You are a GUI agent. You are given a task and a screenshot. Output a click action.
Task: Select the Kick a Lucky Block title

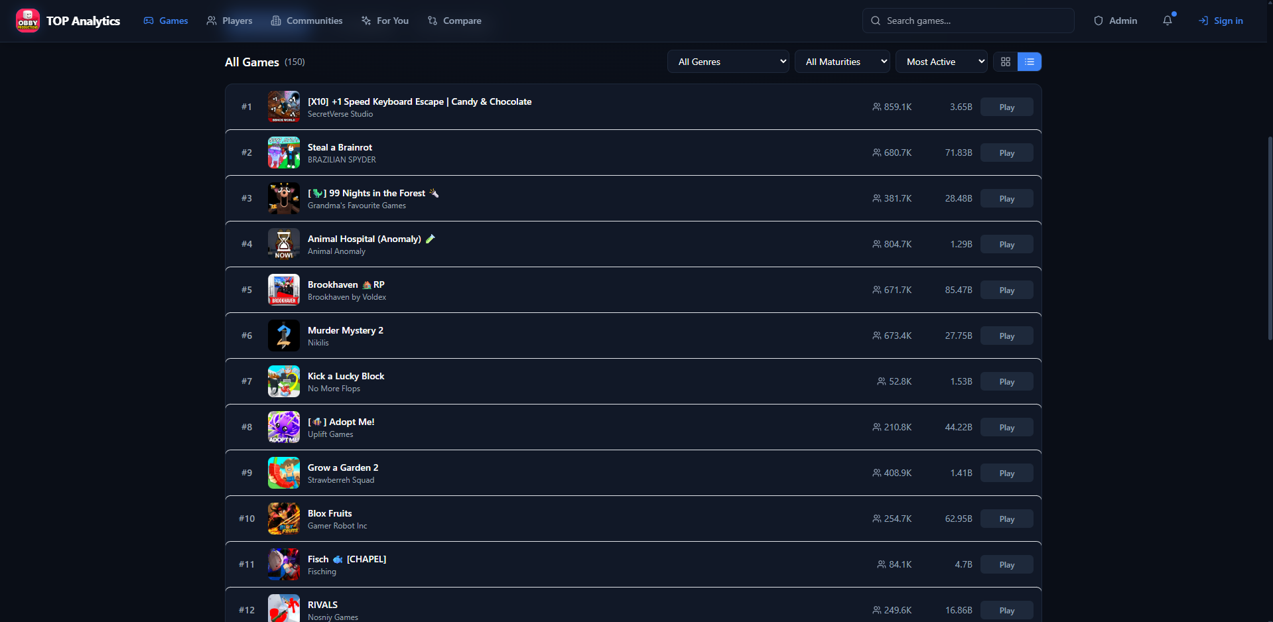346,376
